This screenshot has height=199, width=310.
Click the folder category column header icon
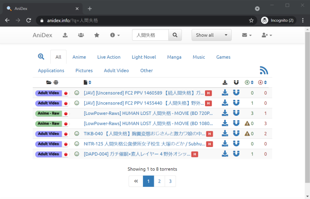pos(48,82)
